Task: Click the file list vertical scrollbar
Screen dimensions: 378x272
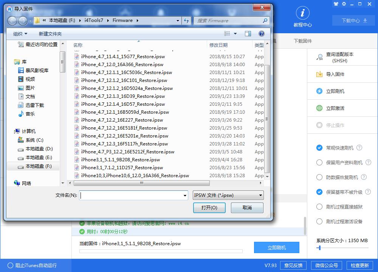Action: pyautogui.click(x=267, y=119)
